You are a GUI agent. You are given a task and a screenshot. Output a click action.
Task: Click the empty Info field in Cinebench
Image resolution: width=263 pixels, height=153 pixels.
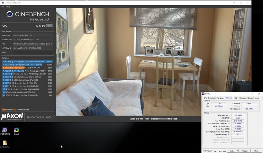coord(33,52)
